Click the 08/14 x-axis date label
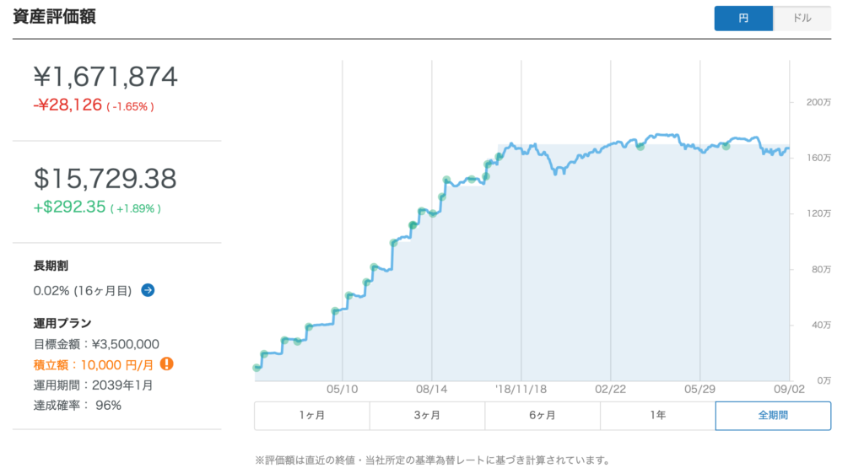The image size is (864, 474). pos(431,389)
